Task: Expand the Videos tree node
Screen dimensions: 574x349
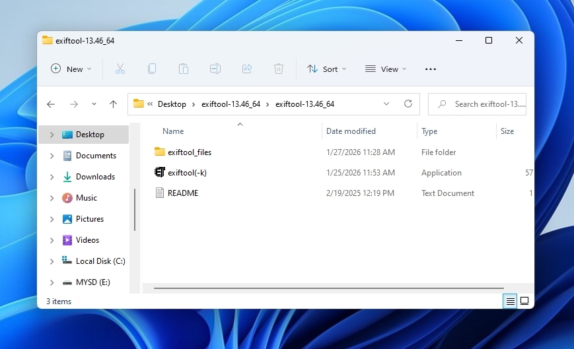Action: tap(52, 240)
